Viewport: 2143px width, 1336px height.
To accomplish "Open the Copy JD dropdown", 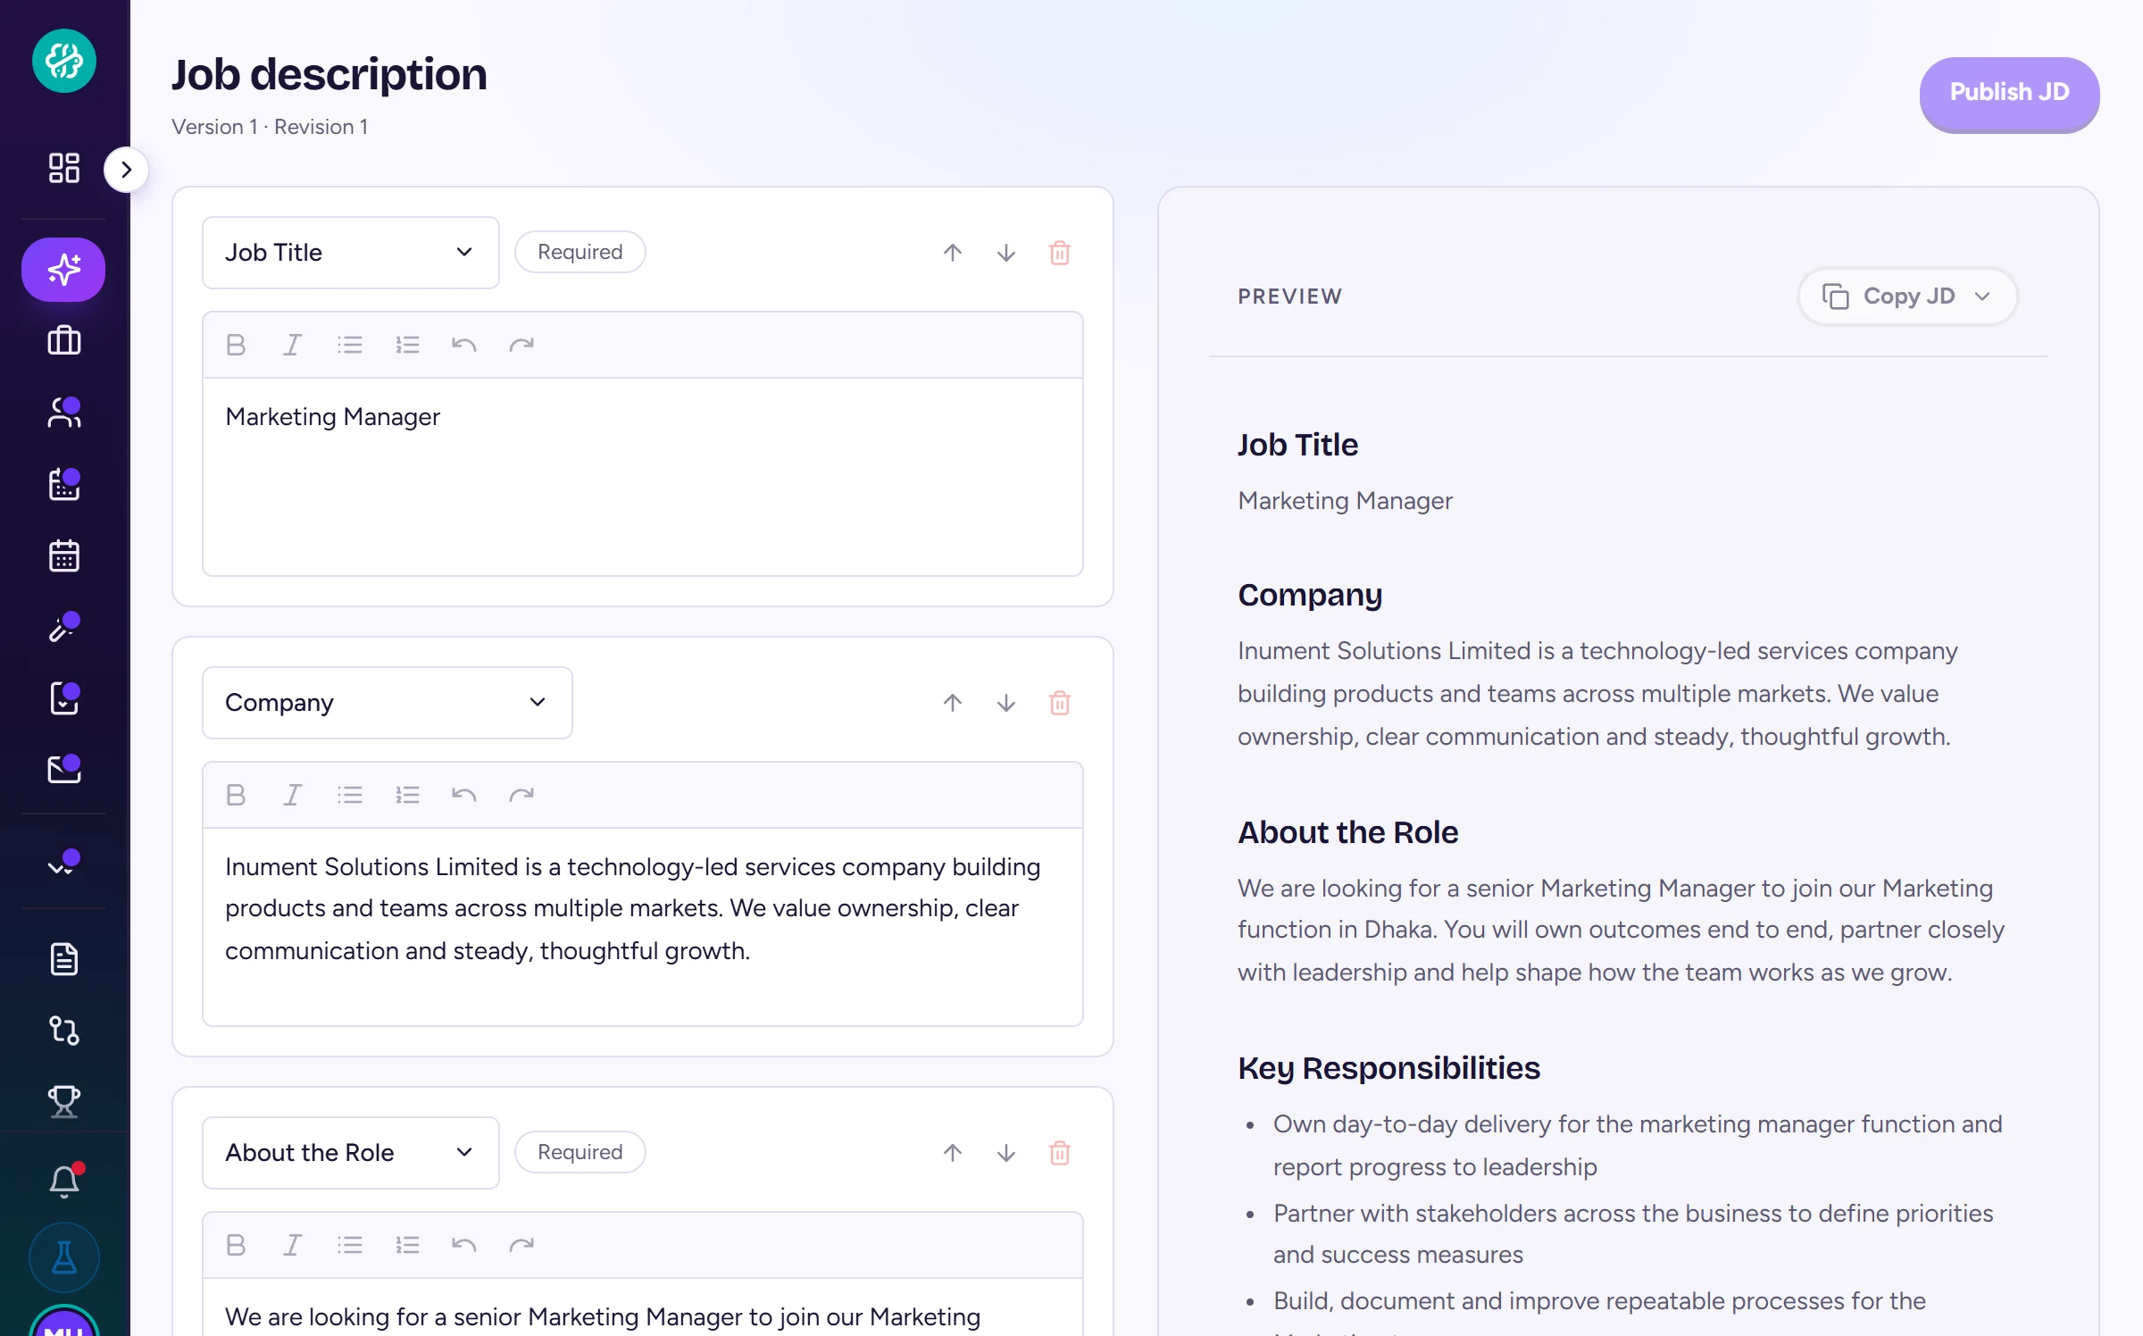I will [1907, 296].
